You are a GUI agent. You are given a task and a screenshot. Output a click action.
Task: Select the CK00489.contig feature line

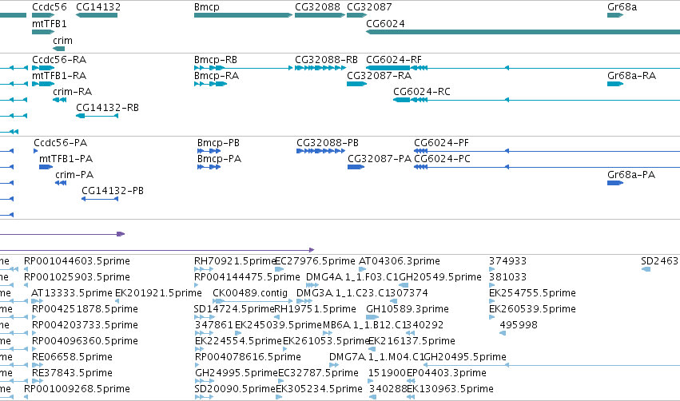253,301
